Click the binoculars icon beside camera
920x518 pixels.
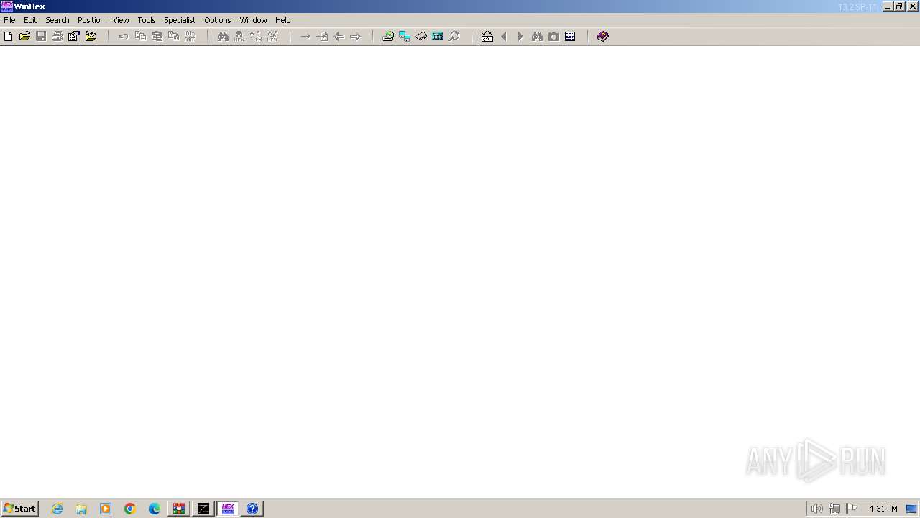[537, 36]
